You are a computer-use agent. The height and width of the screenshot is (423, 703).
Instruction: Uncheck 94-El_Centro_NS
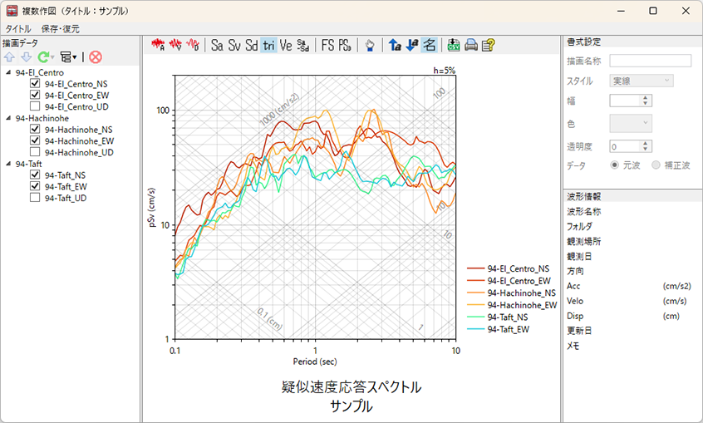pyautogui.click(x=35, y=83)
